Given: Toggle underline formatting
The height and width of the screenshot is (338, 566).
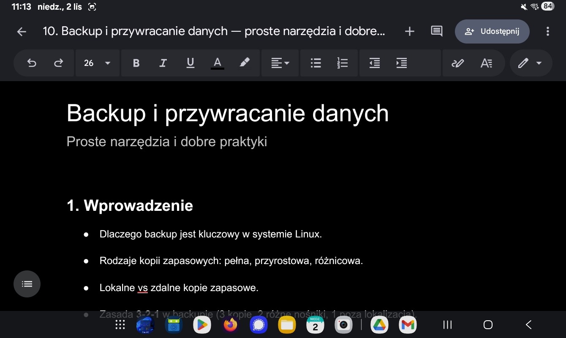Looking at the screenshot, I should point(190,63).
